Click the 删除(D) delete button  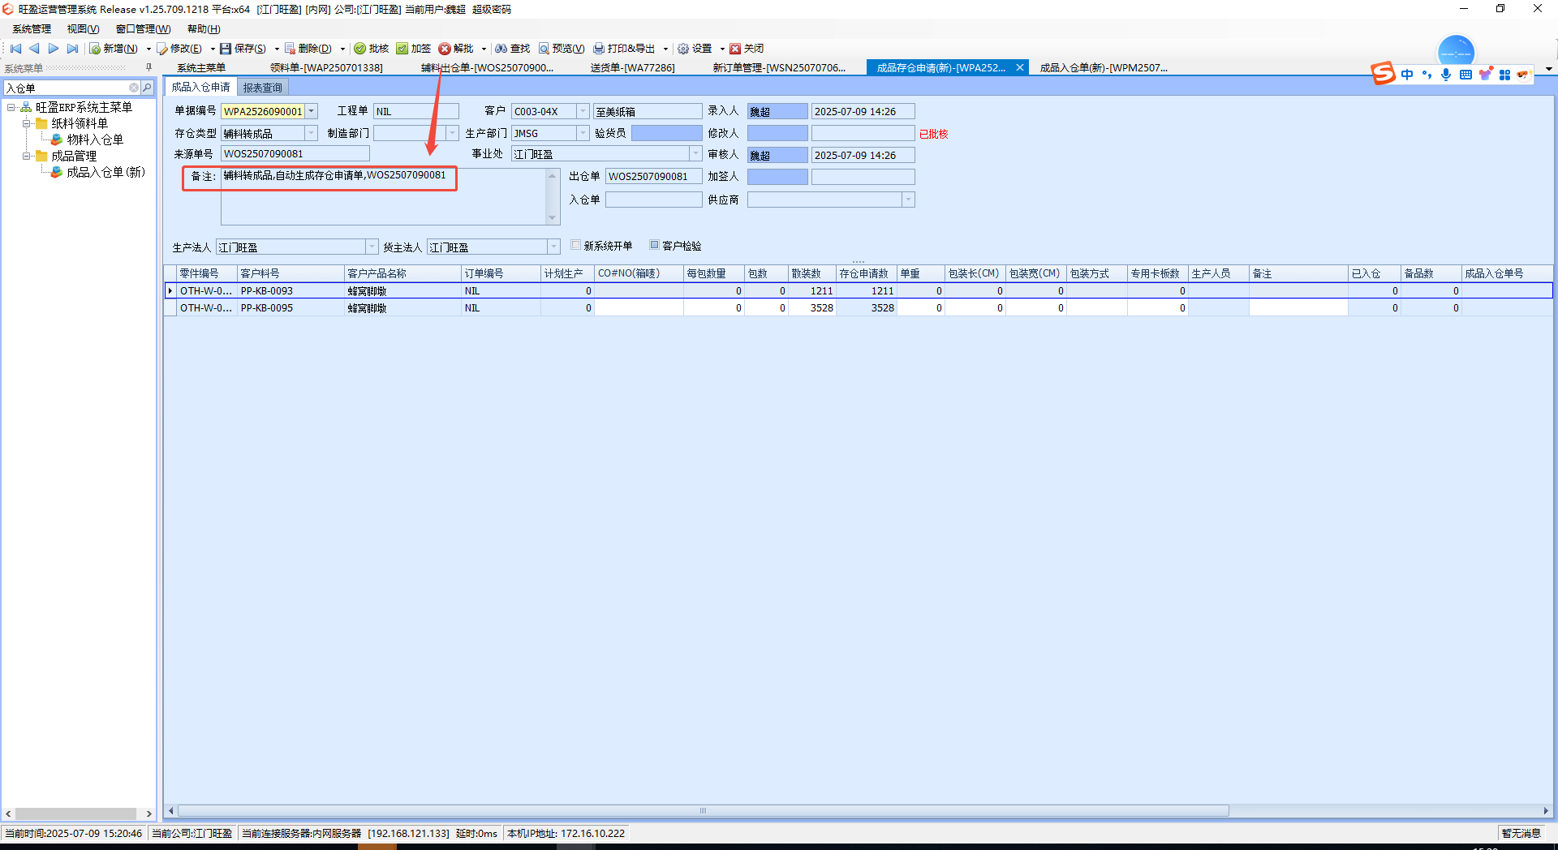pos(308,49)
